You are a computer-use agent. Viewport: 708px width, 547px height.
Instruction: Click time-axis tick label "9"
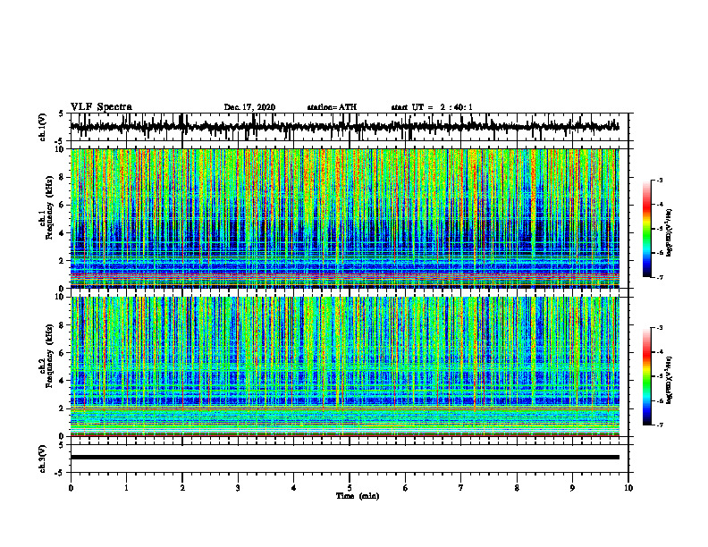572,488
